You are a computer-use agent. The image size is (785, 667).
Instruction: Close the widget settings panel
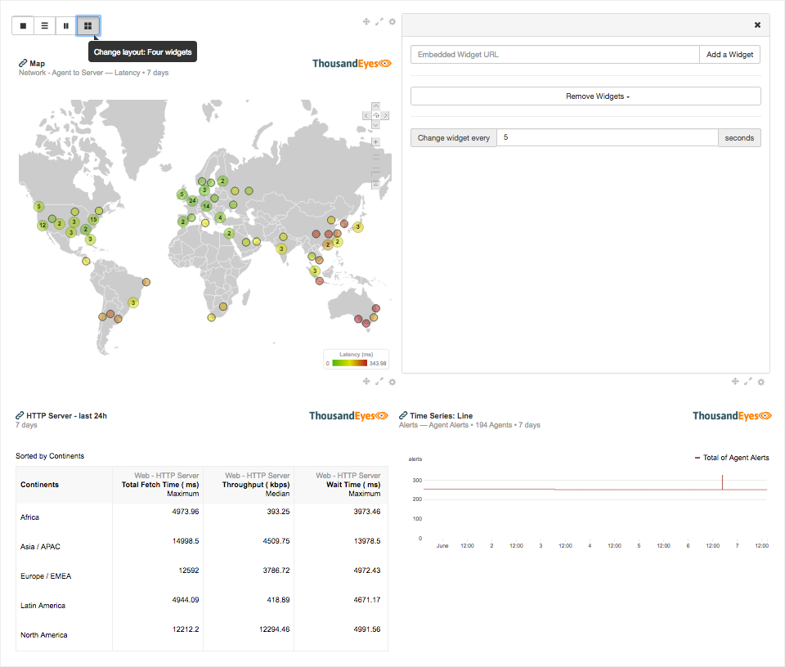tap(757, 25)
